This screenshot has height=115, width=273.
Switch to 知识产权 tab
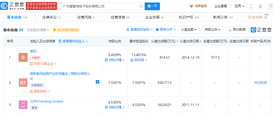point(189,17)
